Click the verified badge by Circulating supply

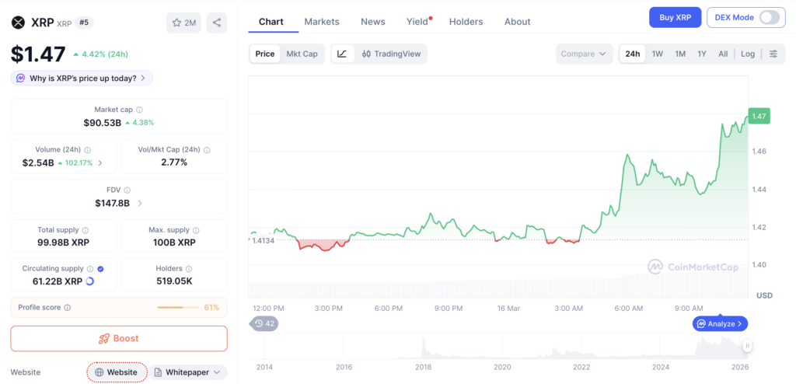[x=100, y=269]
